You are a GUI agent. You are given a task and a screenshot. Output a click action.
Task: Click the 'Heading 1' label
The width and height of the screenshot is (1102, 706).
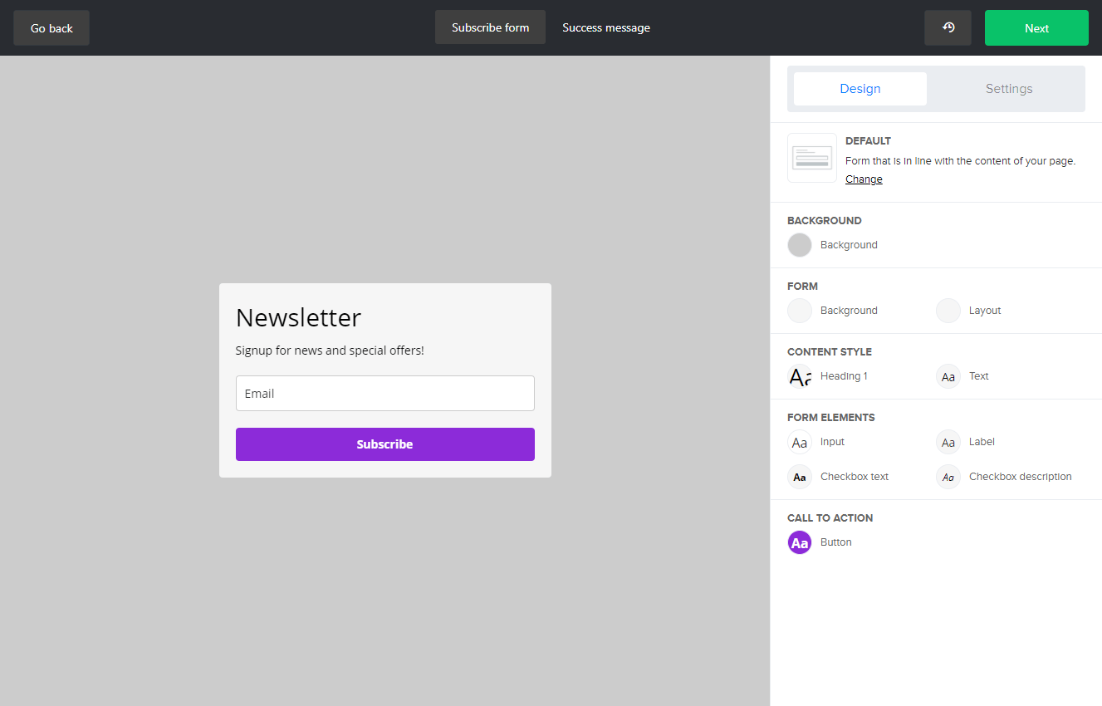pos(844,376)
